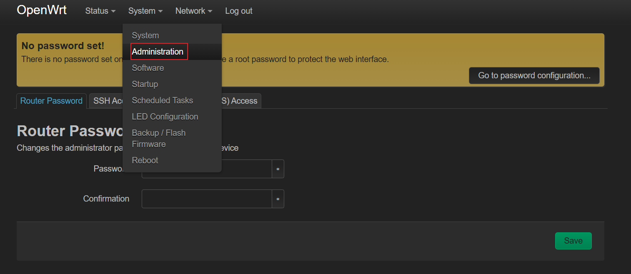This screenshot has height=274, width=631.
Task: Reveal the Password field contents
Action: [278, 169]
